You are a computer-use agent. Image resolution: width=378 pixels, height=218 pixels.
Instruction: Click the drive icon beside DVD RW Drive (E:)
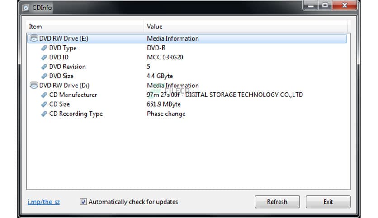pos(34,38)
